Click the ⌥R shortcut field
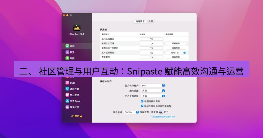 coord(152,57)
